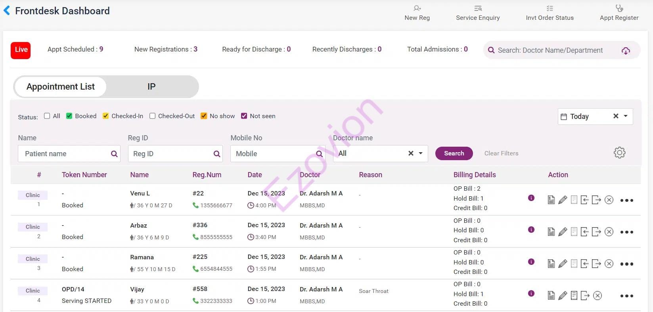Select the Appointment List tab
This screenshot has width=653, height=312.
pos(61,86)
